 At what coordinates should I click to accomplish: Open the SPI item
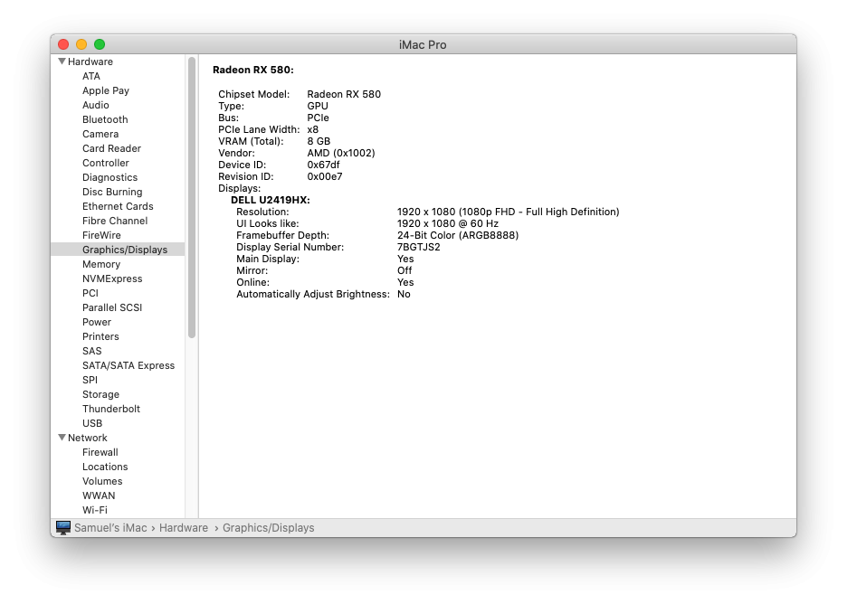coord(90,380)
